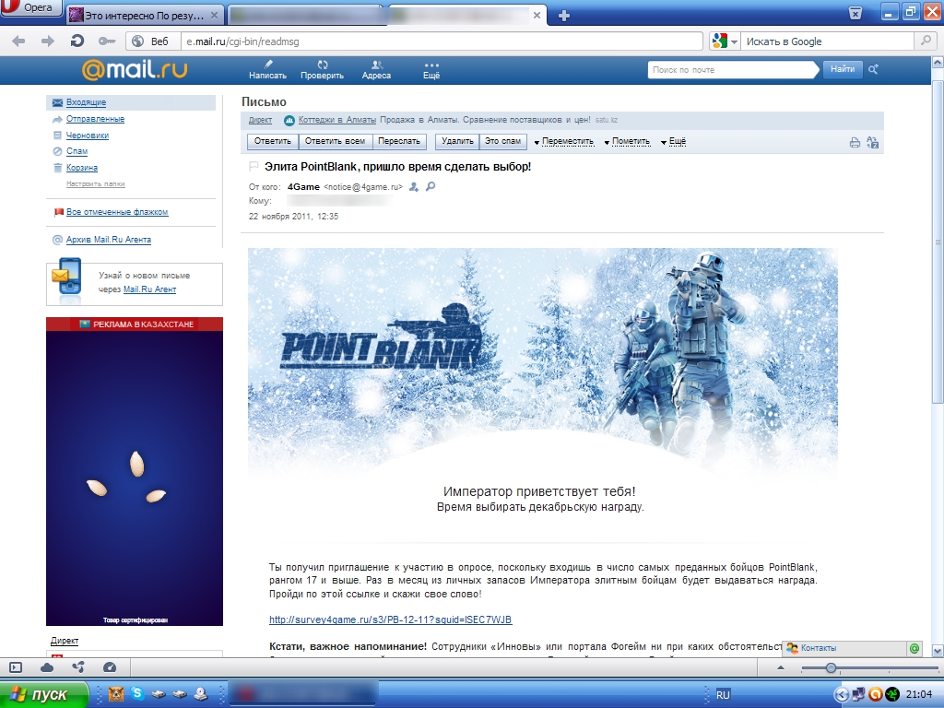This screenshot has width=944, height=708.
Task: Expand the Переместить dropdown
Action: coord(567,142)
